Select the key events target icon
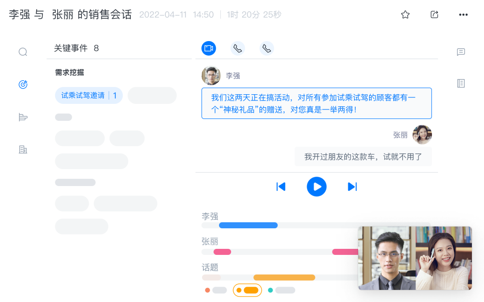Screen dimensions: 484x302 point(23,85)
